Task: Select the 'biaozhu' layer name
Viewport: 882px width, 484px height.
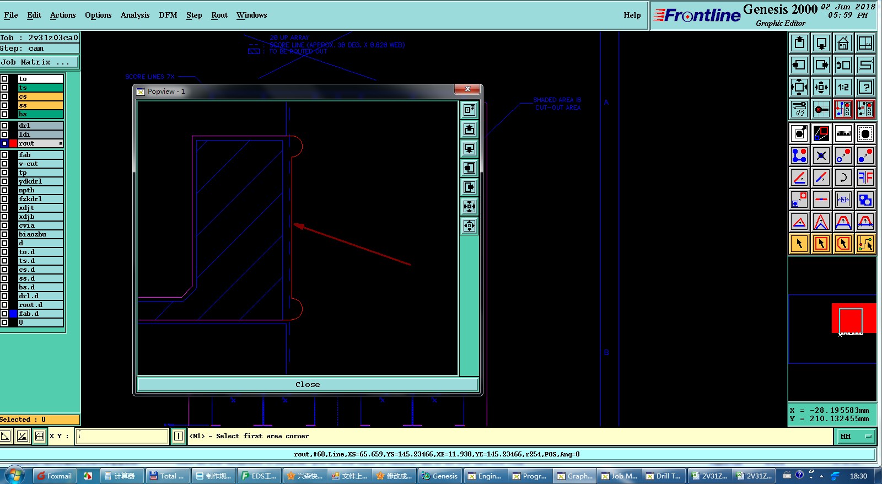Action: click(40, 234)
